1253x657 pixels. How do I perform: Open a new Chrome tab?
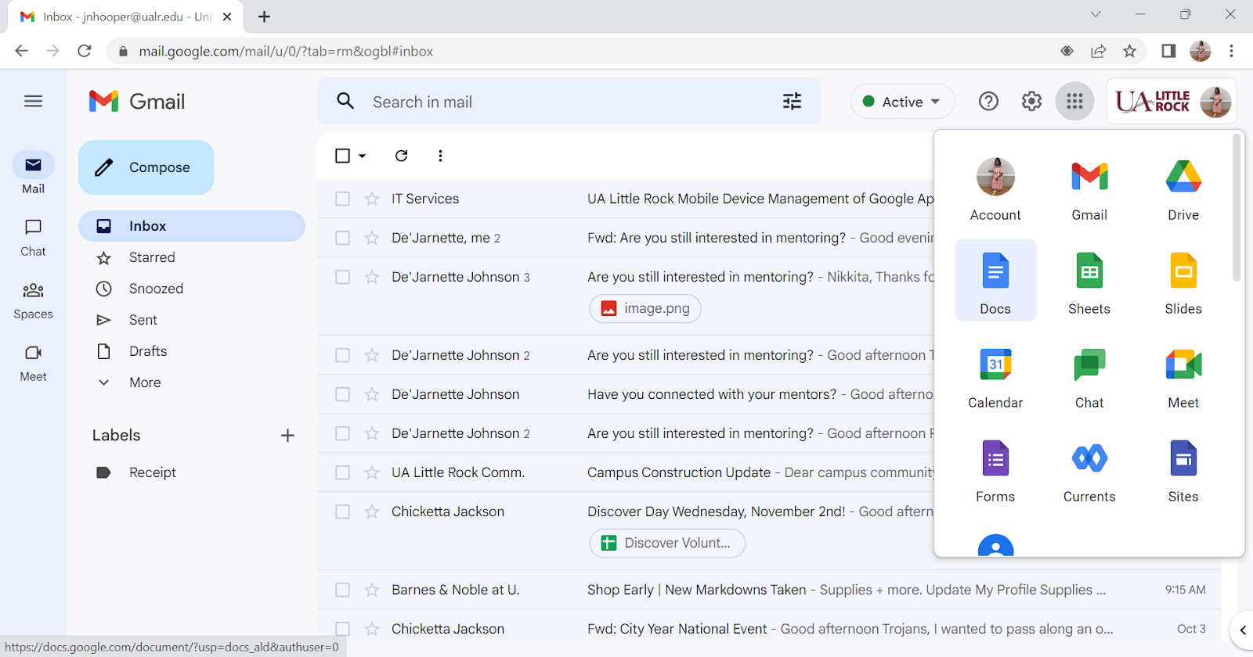[265, 16]
